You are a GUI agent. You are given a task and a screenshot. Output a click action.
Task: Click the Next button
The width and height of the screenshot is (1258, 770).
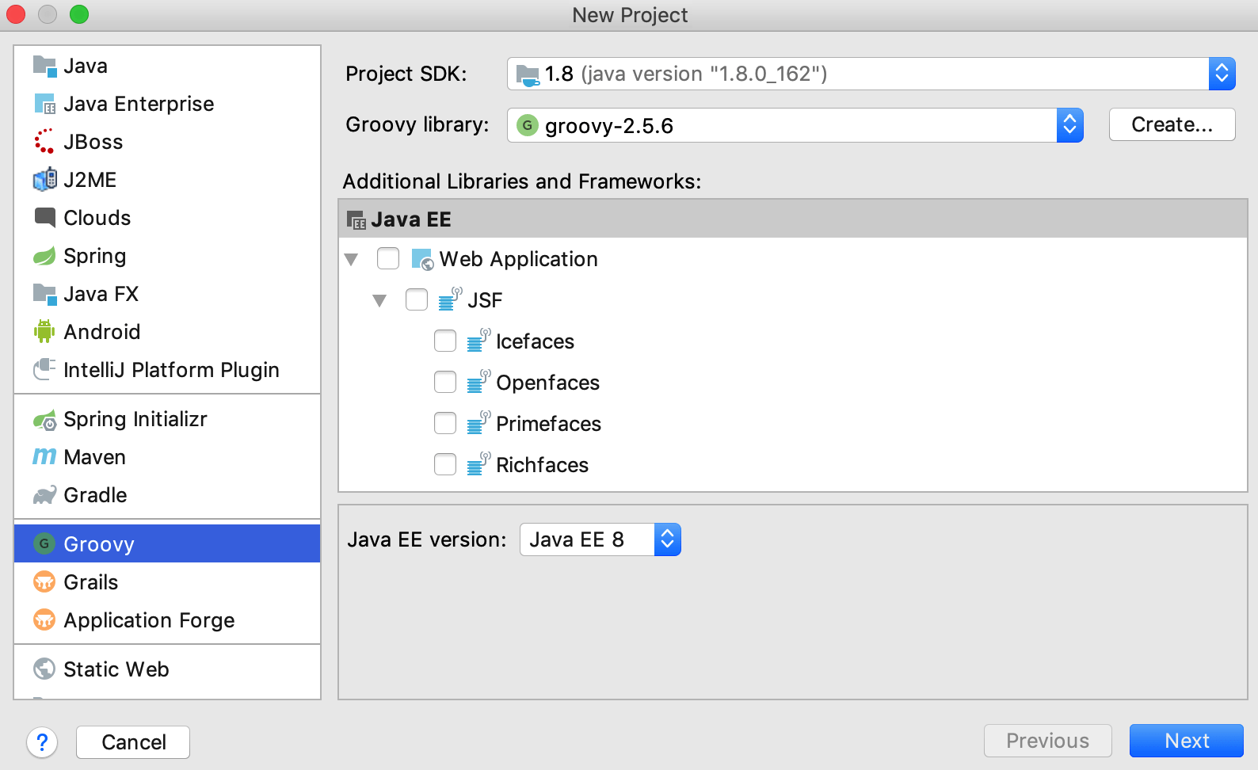(1187, 741)
